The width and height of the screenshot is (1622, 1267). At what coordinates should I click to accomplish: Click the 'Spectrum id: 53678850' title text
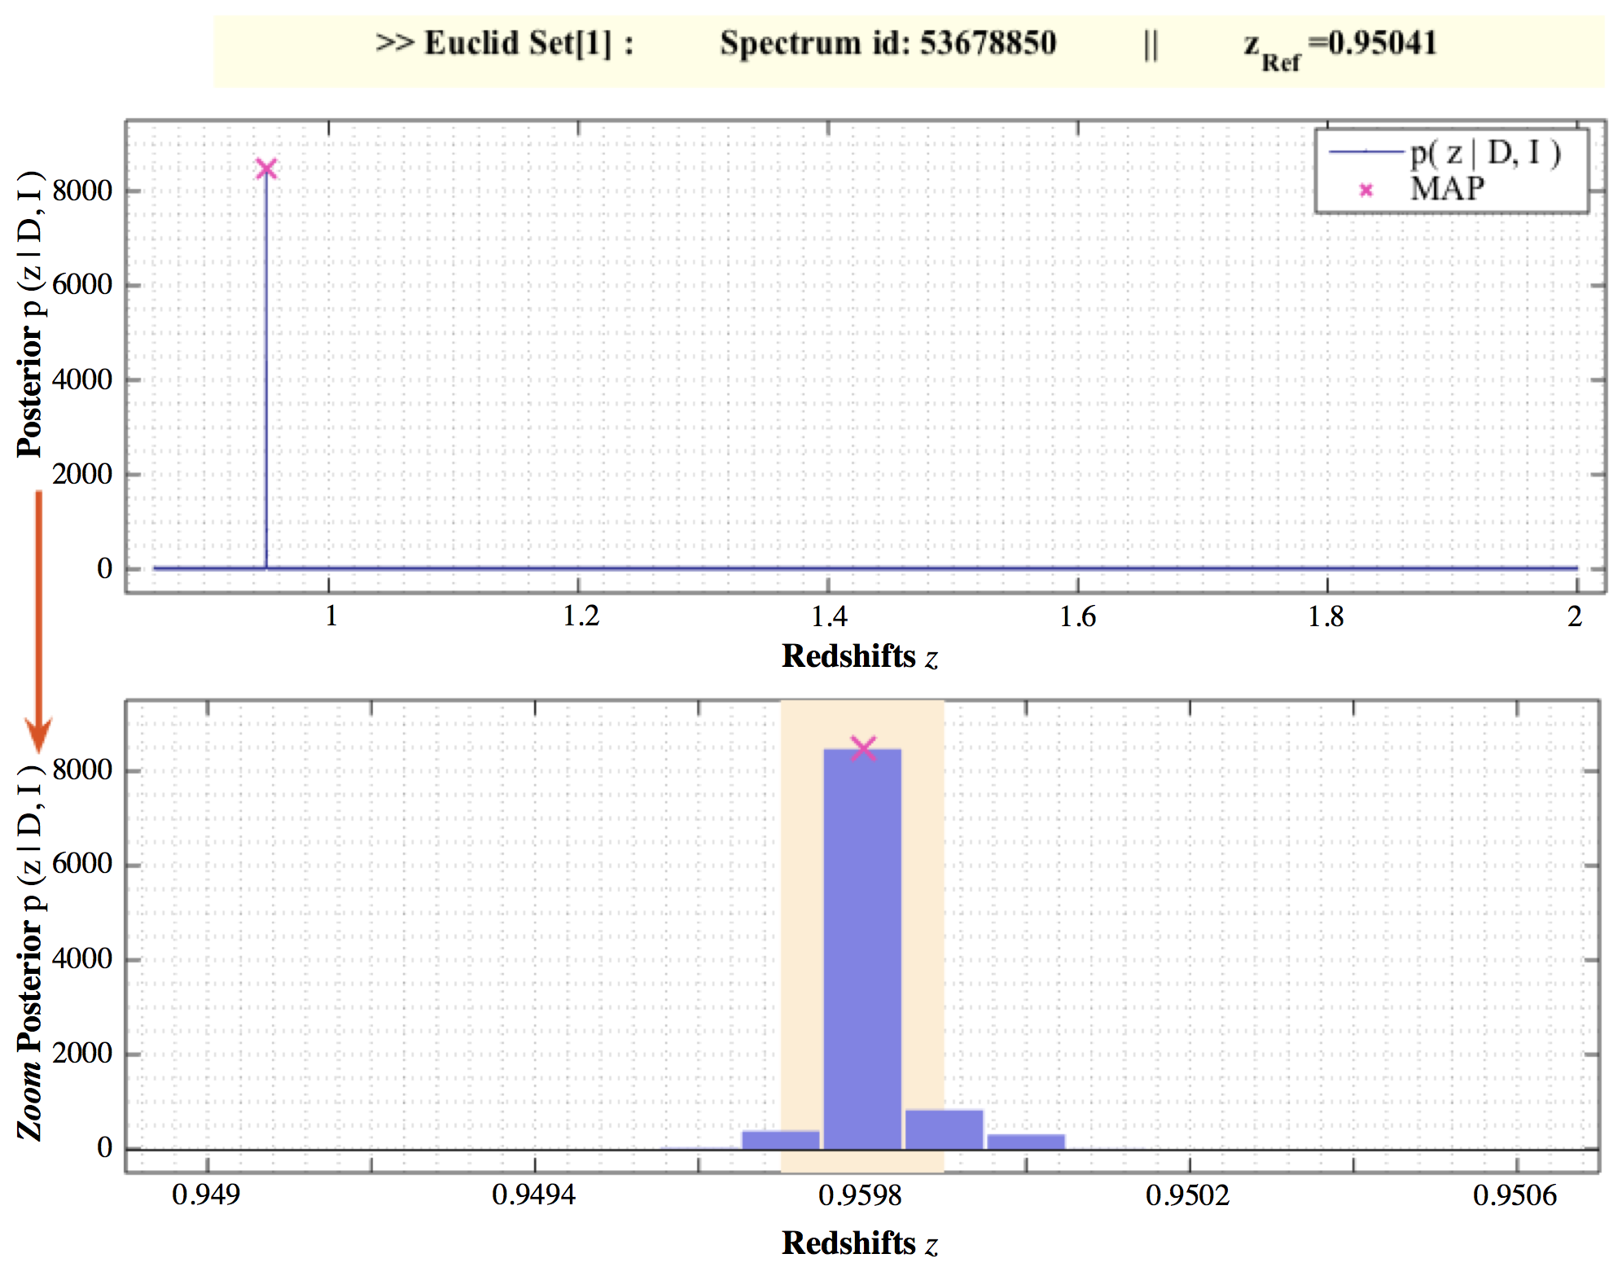click(888, 43)
